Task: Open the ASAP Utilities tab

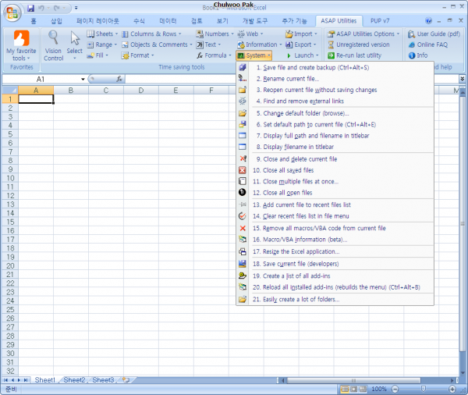Action: tap(339, 20)
